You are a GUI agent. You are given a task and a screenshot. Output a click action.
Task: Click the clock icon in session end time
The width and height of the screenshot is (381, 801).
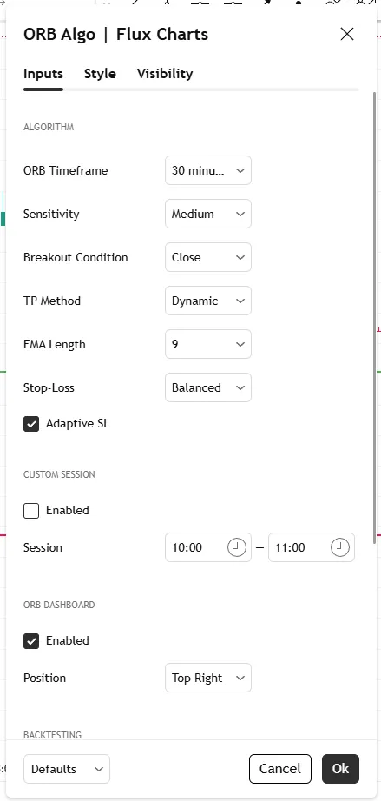[339, 547]
